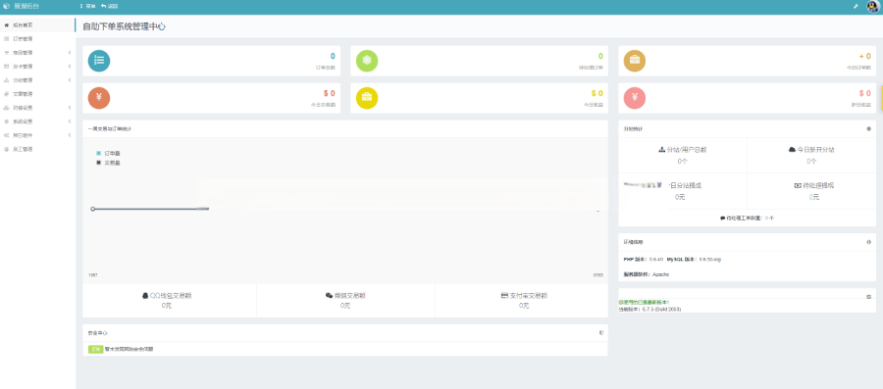Expand the 分站管理 sidebar menu
Image resolution: width=883 pixels, height=389 pixels.
37,79
